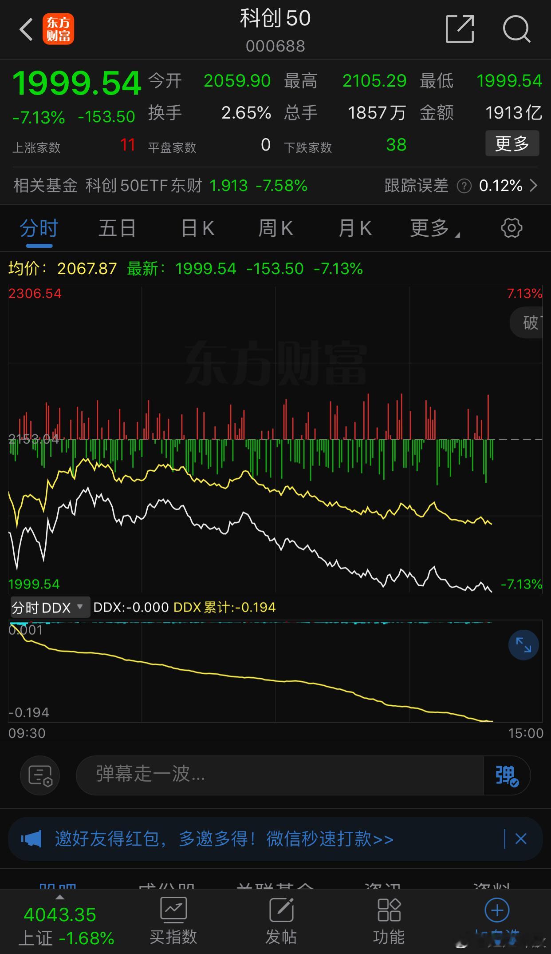Switch to the 月K tab

click(x=354, y=228)
